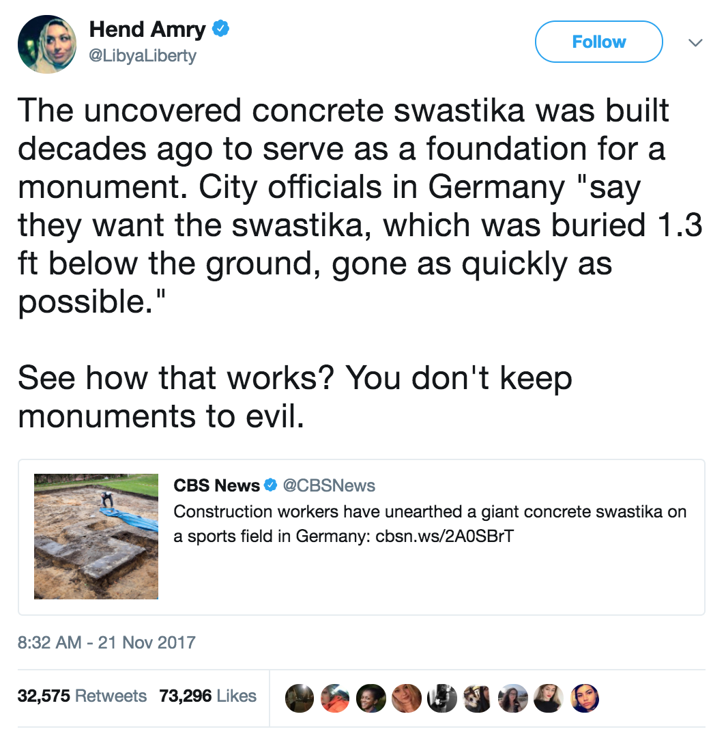Open the liker avatar with the orange jacket

pyautogui.click(x=335, y=698)
